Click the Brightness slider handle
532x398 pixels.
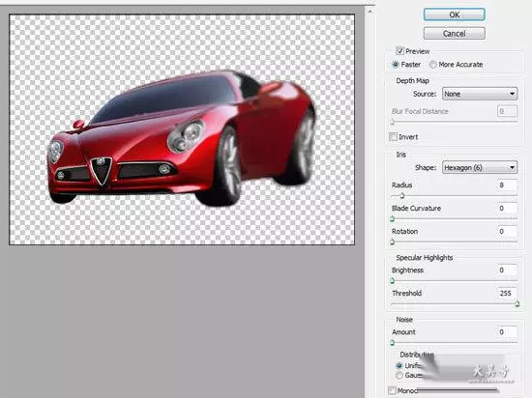(393, 281)
